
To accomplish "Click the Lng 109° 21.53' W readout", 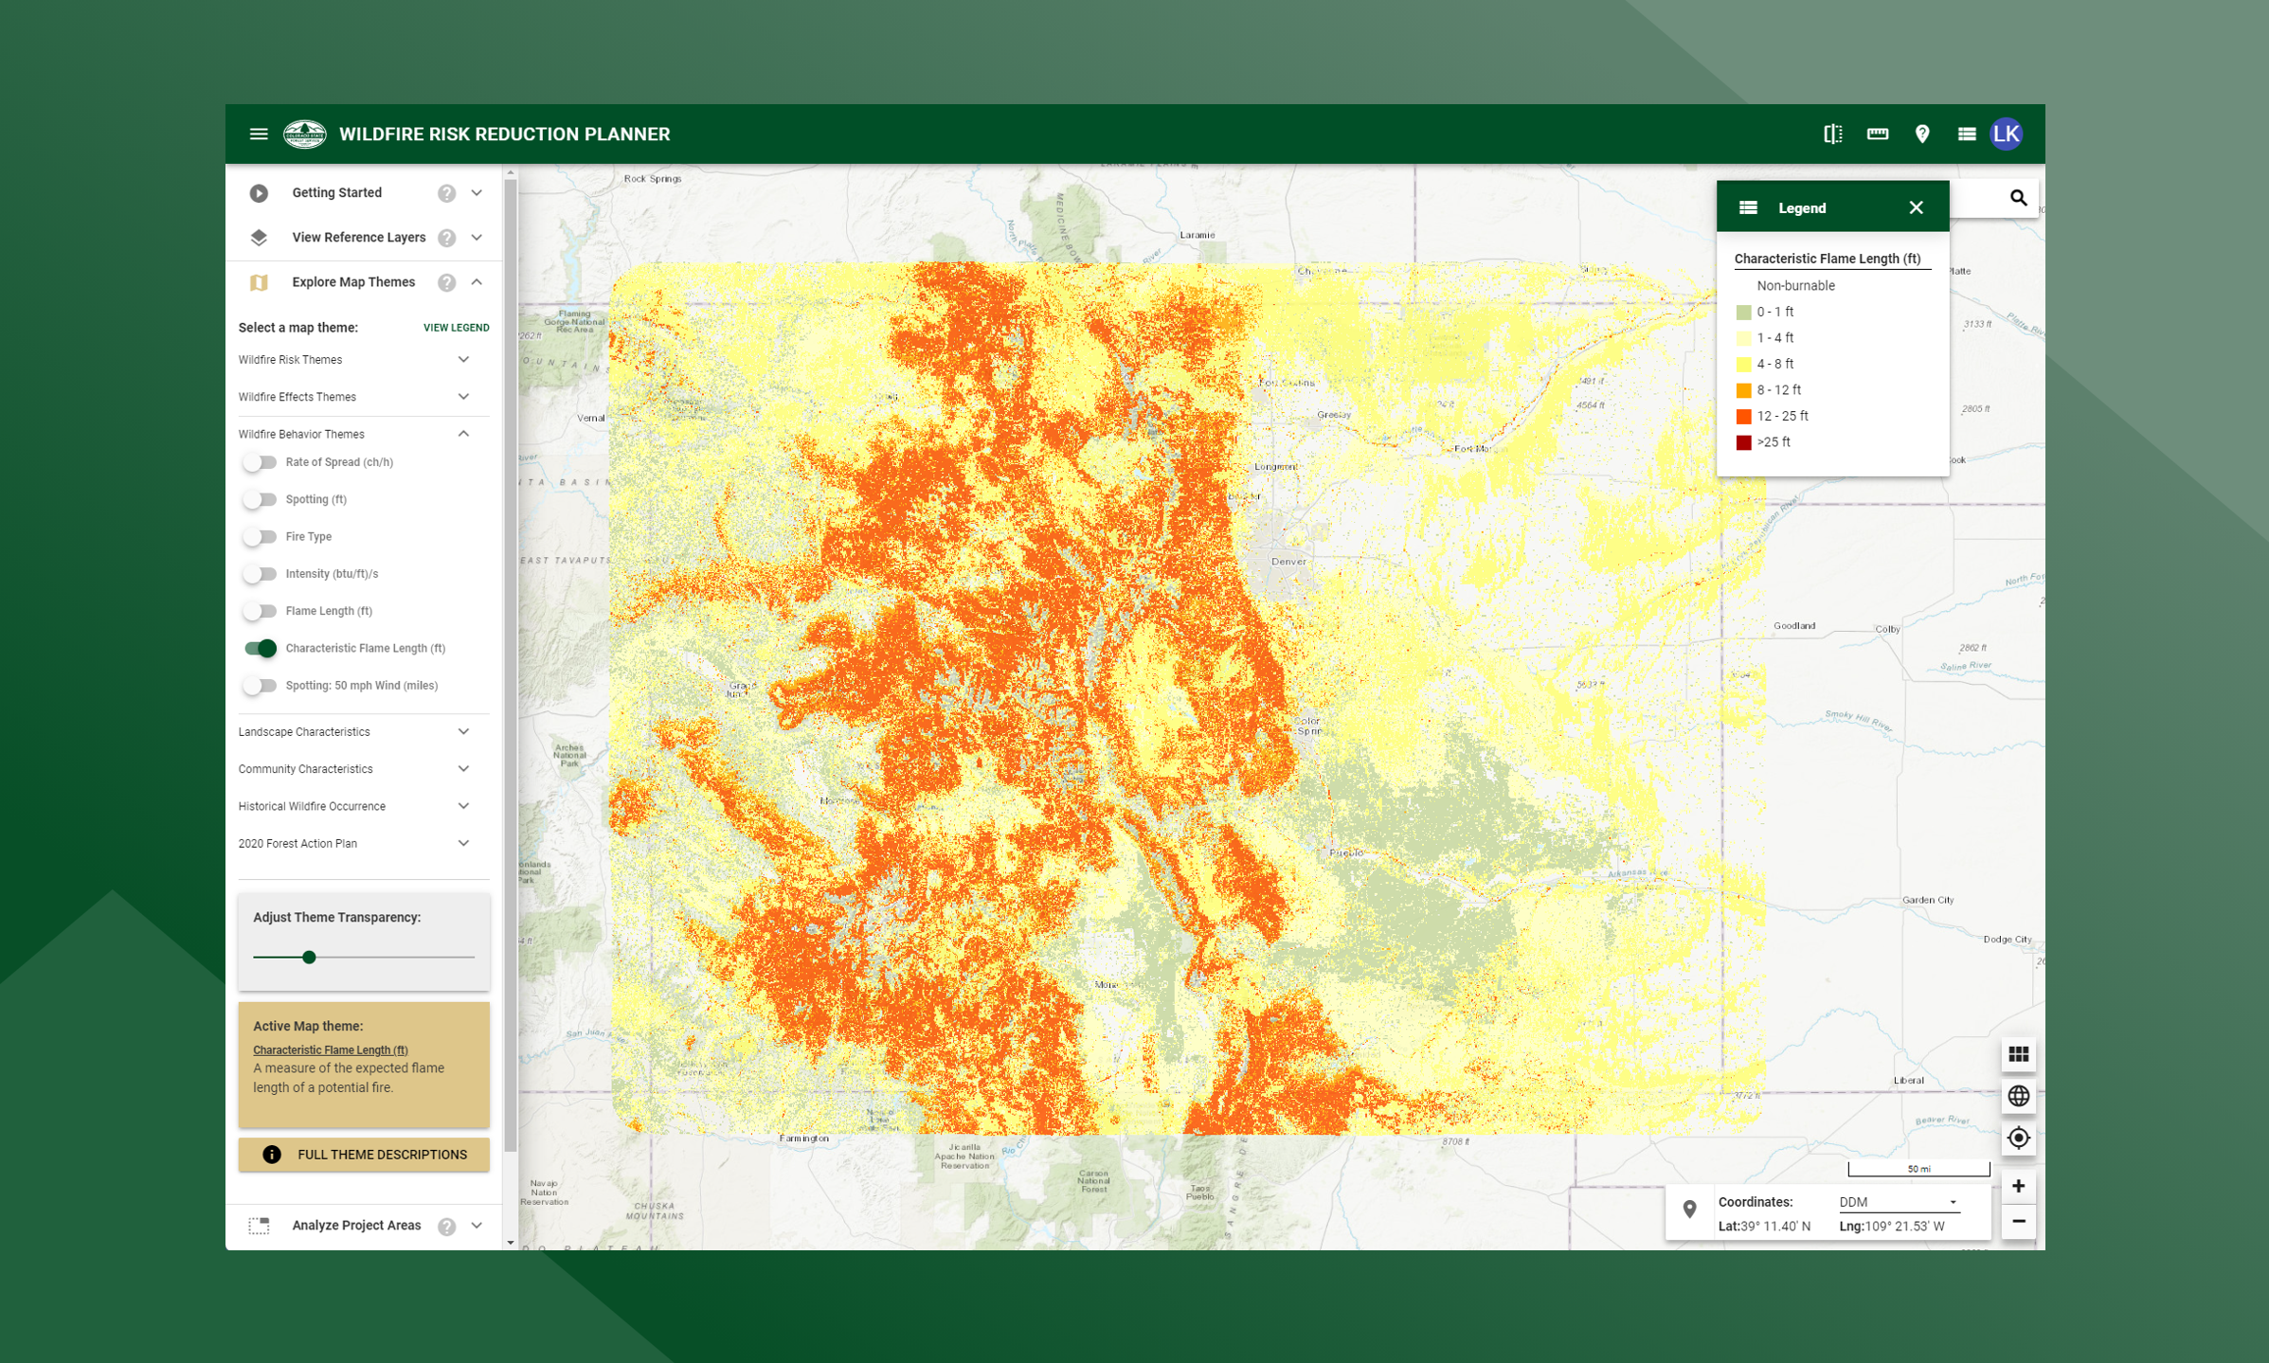I will (x=1891, y=1227).
